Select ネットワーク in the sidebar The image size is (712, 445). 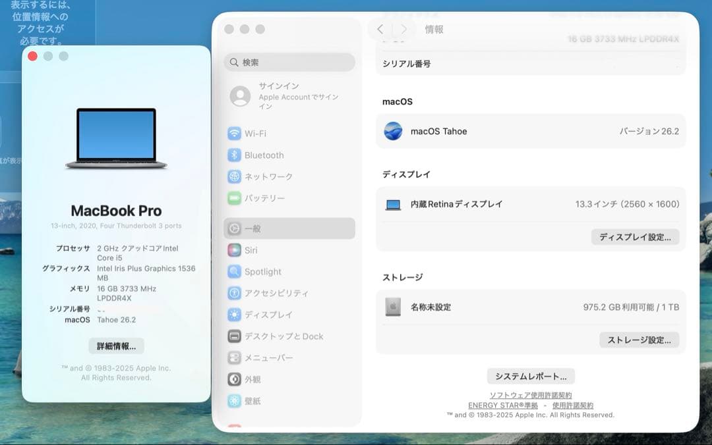[289, 176]
